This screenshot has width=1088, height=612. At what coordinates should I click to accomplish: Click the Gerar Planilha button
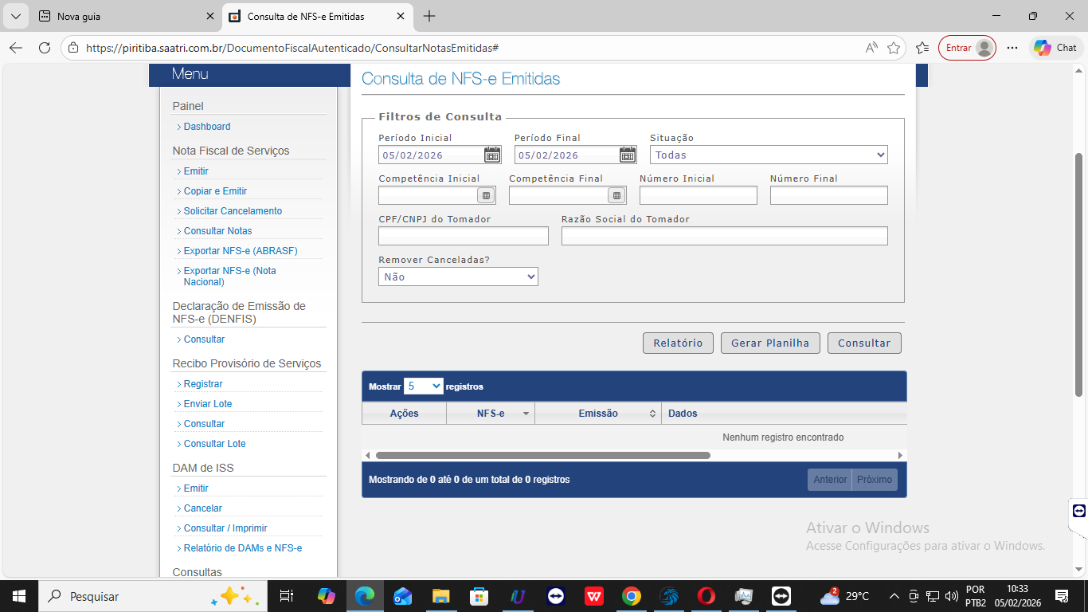[x=769, y=343]
